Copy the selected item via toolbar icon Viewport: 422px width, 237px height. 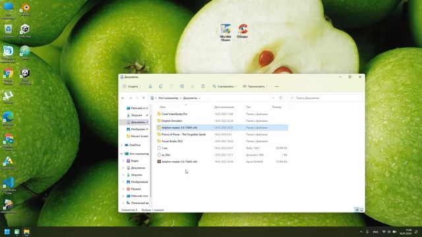(x=161, y=86)
